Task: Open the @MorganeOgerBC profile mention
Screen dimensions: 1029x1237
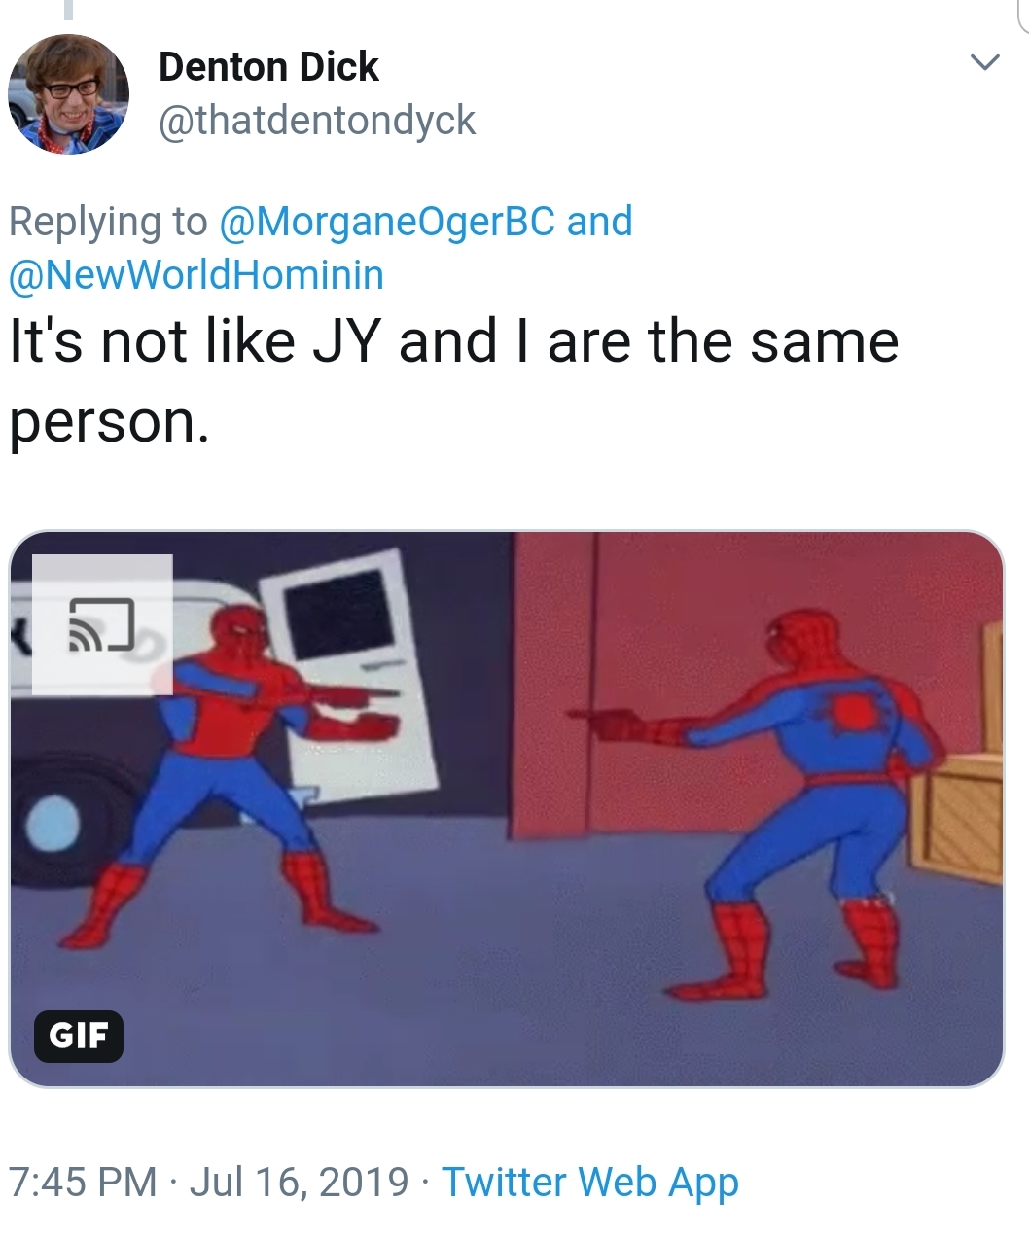Action: pyautogui.click(x=387, y=222)
